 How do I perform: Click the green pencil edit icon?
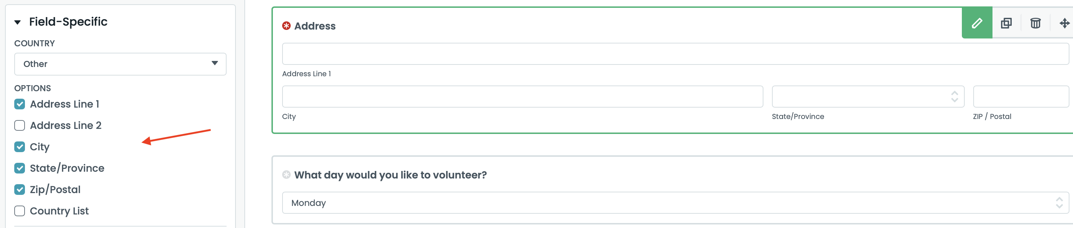[977, 24]
